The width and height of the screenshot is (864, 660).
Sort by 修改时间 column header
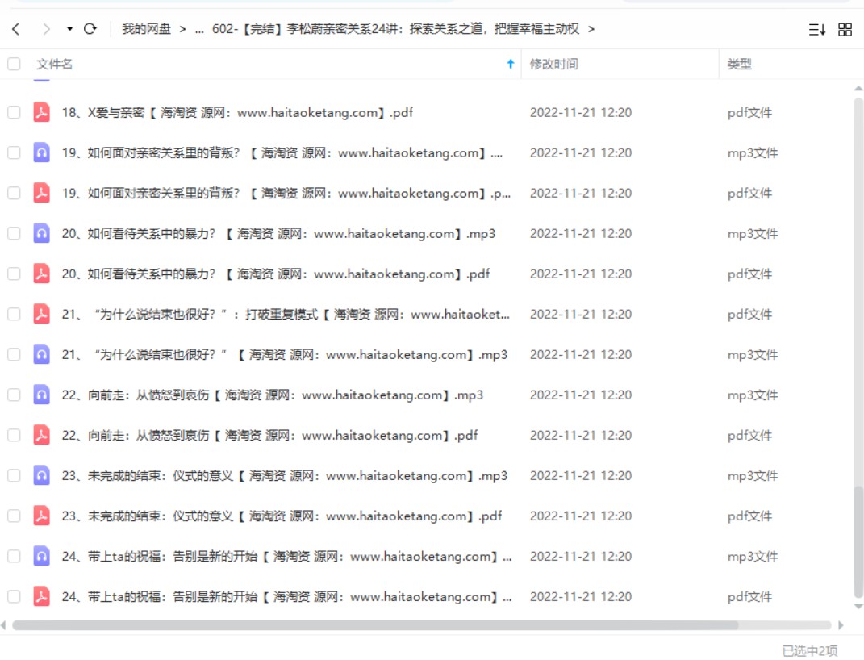coord(553,64)
